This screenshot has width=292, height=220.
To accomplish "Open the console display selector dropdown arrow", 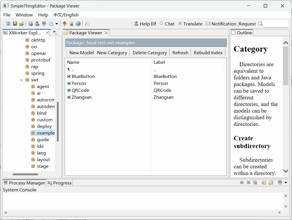I will (286, 182).
